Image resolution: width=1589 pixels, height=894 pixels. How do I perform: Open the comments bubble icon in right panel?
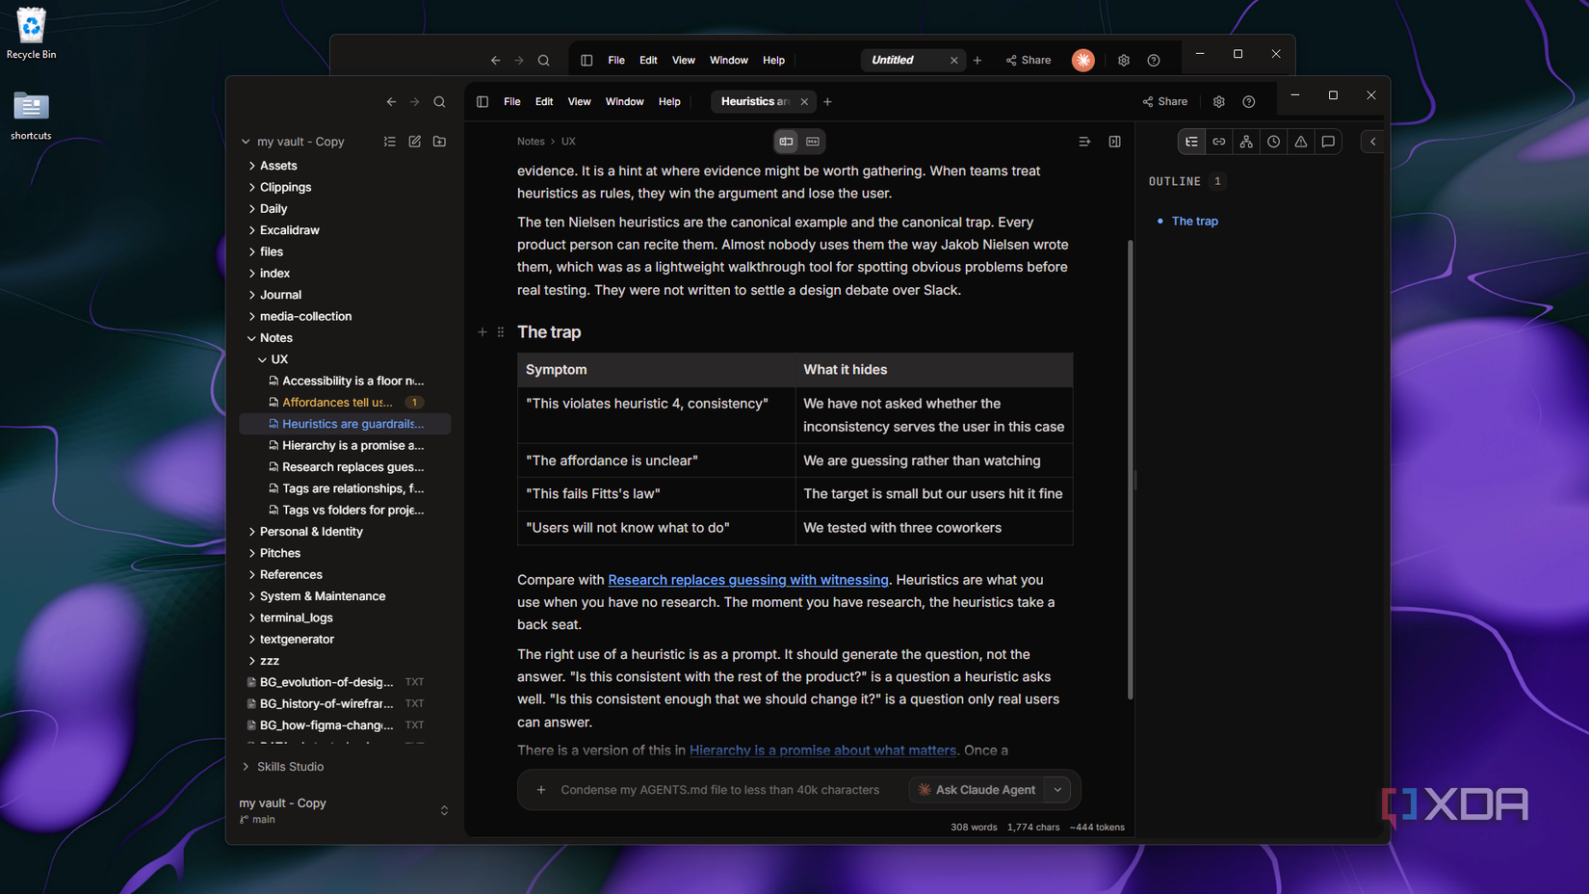pos(1328,142)
